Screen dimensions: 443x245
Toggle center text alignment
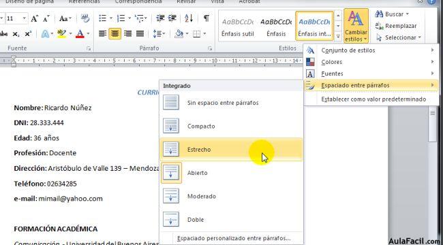pyautogui.click(x=114, y=34)
